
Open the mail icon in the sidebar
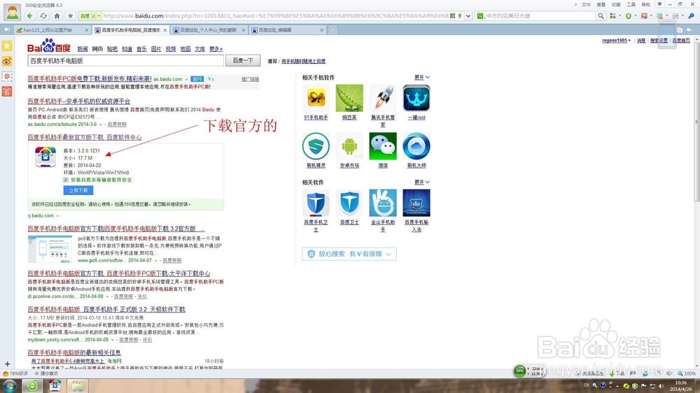pos(7,77)
